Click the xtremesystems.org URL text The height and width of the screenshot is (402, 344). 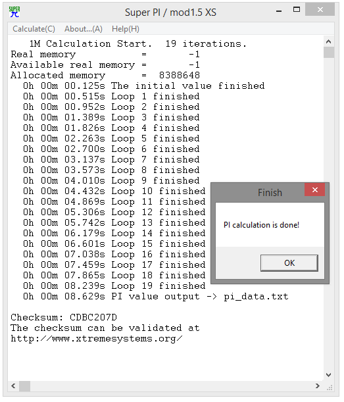tap(97, 339)
